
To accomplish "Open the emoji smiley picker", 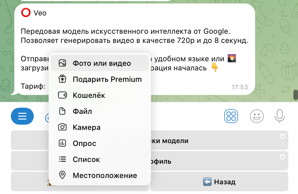I will [257, 116].
